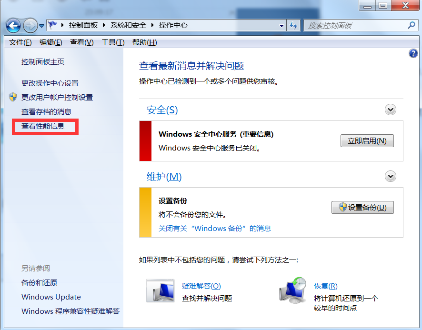Click the address bar refresh button
Image resolution: width=422 pixels, height=330 pixels.
pos(293,26)
